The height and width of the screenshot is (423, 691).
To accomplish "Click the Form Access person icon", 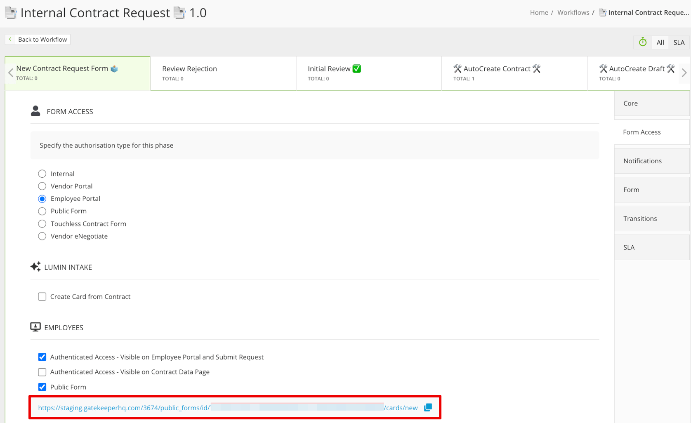I will coord(35,111).
